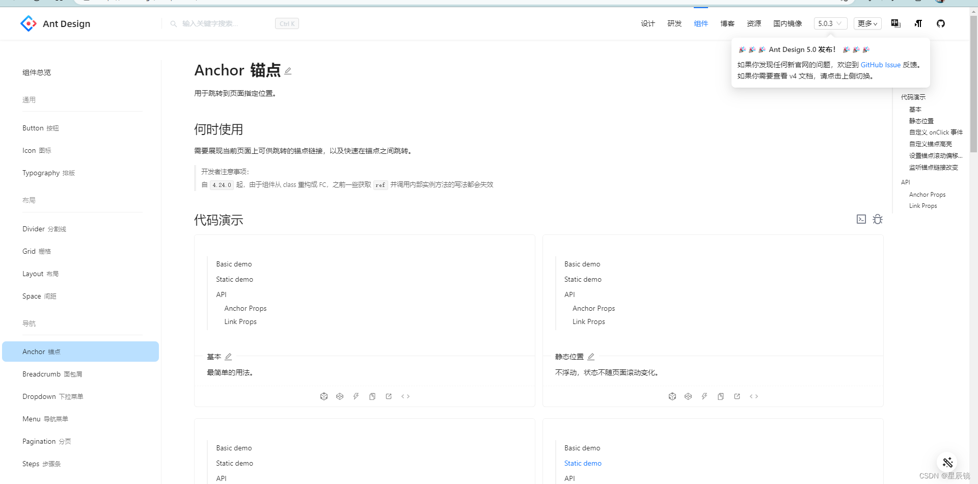Jump to 代码演示 in right table of contents
The width and height of the screenshot is (978, 484).
[913, 97]
